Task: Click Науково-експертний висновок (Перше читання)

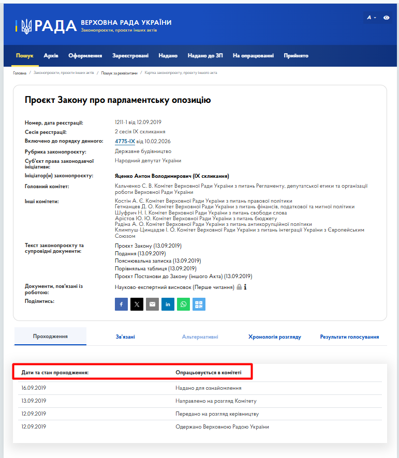Action: pyautogui.click(x=174, y=287)
